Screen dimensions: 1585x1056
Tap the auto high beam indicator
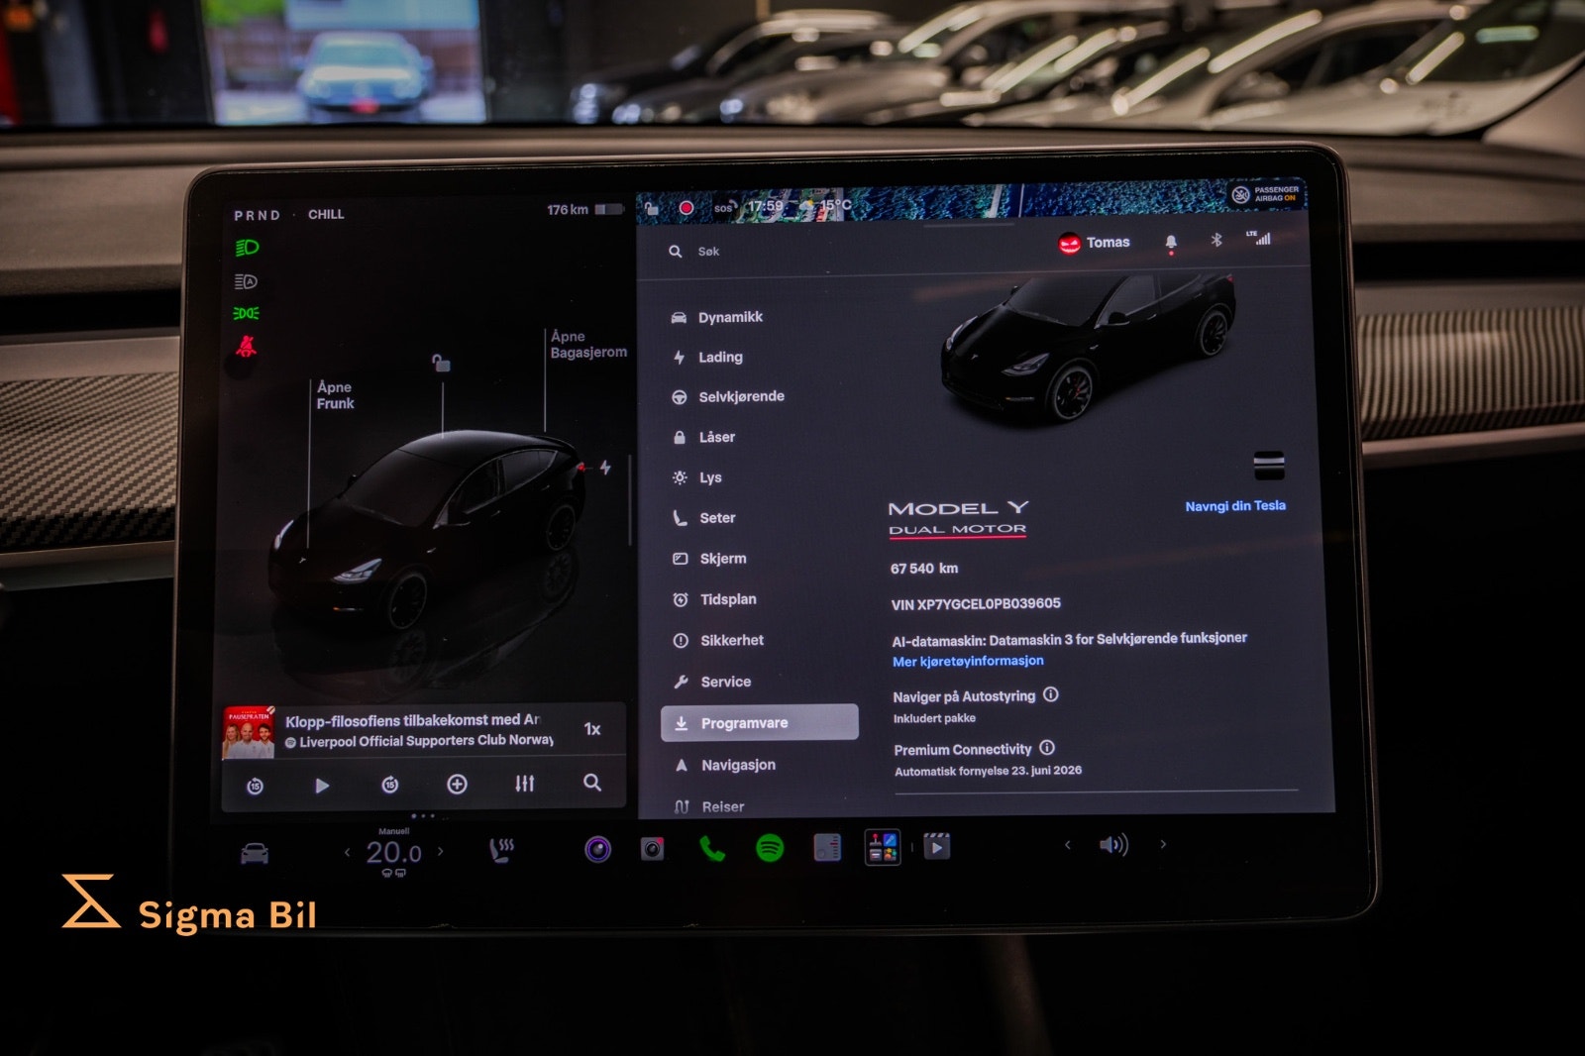246,282
